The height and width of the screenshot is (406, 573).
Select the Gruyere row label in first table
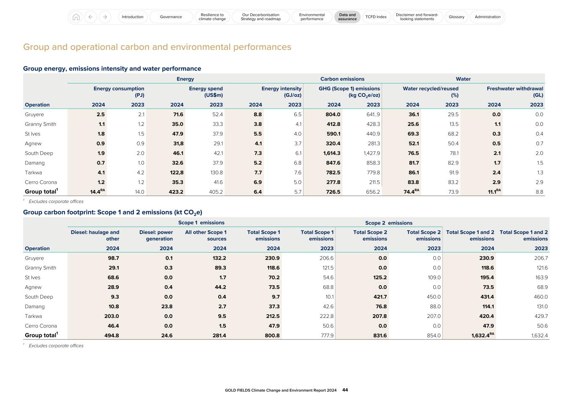(34, 114)
